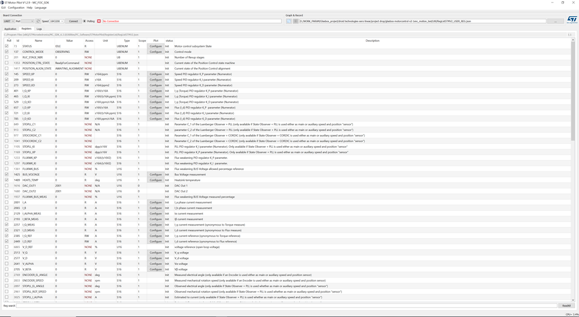
Task: Open the Configuration menu
Action: click(16, 8)
